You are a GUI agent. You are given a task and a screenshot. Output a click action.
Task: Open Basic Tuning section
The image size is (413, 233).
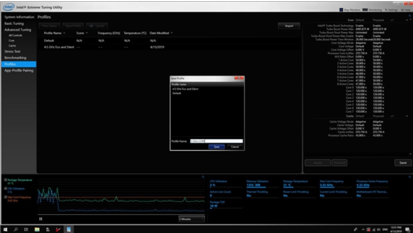(14, 24)
